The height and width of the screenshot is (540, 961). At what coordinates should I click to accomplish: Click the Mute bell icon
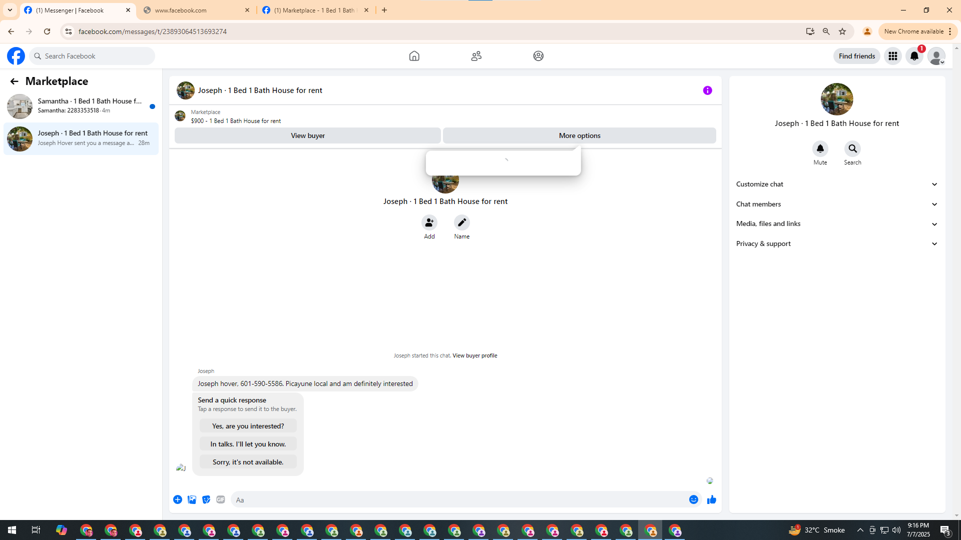(820, 149)
